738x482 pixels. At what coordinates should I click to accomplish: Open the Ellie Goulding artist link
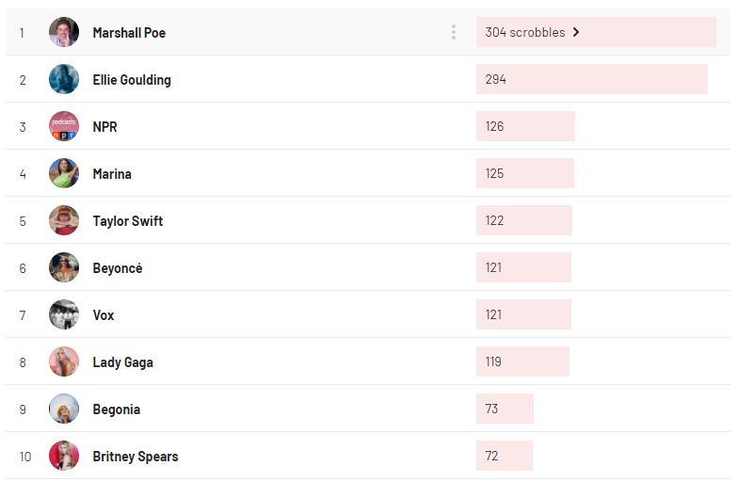132,80
